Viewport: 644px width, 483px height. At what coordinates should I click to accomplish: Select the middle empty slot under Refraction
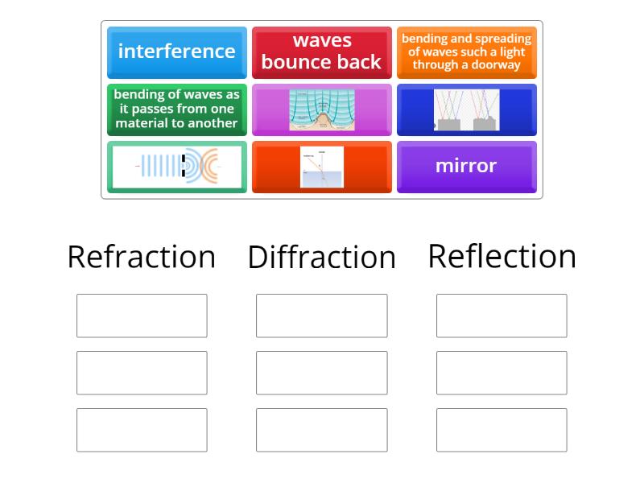(x=142, y=372)
